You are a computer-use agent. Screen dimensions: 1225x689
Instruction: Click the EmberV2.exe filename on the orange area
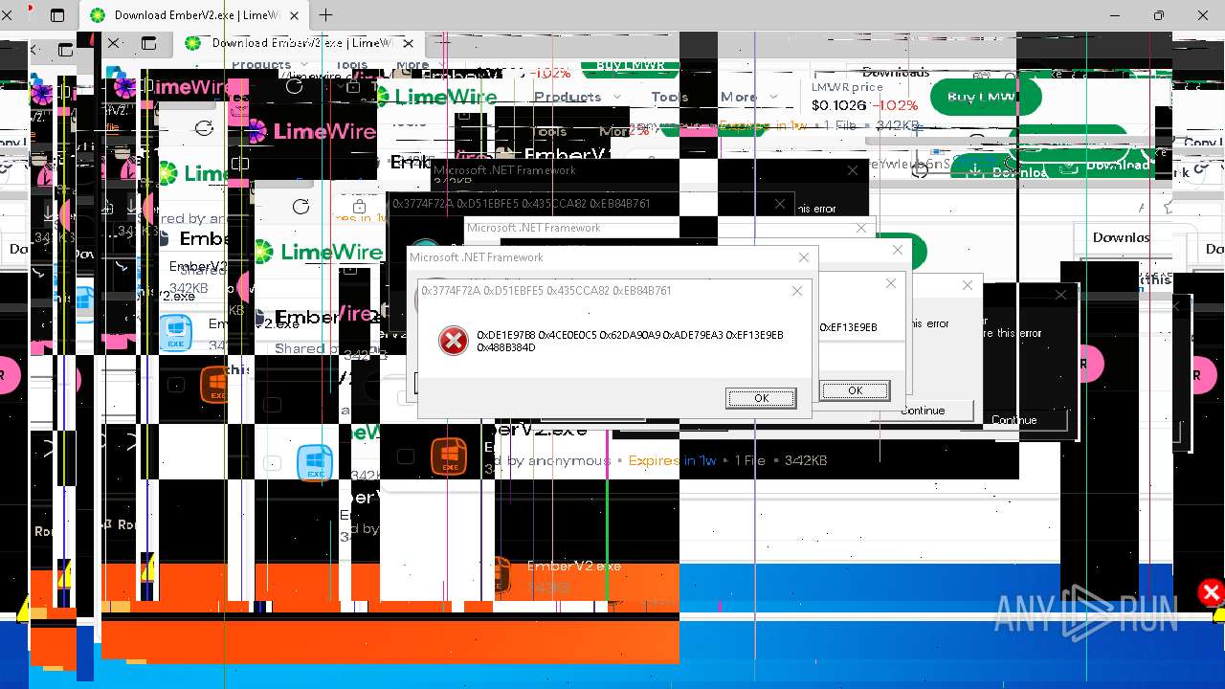[x=574, y=566]
